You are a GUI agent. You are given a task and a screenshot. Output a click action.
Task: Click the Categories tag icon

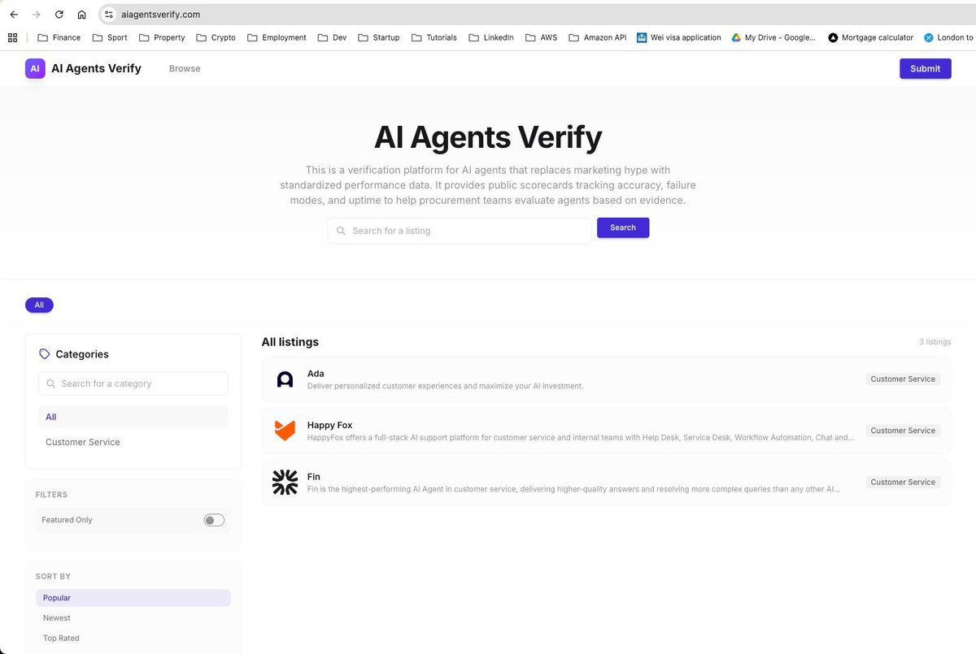tap(45, 354)
